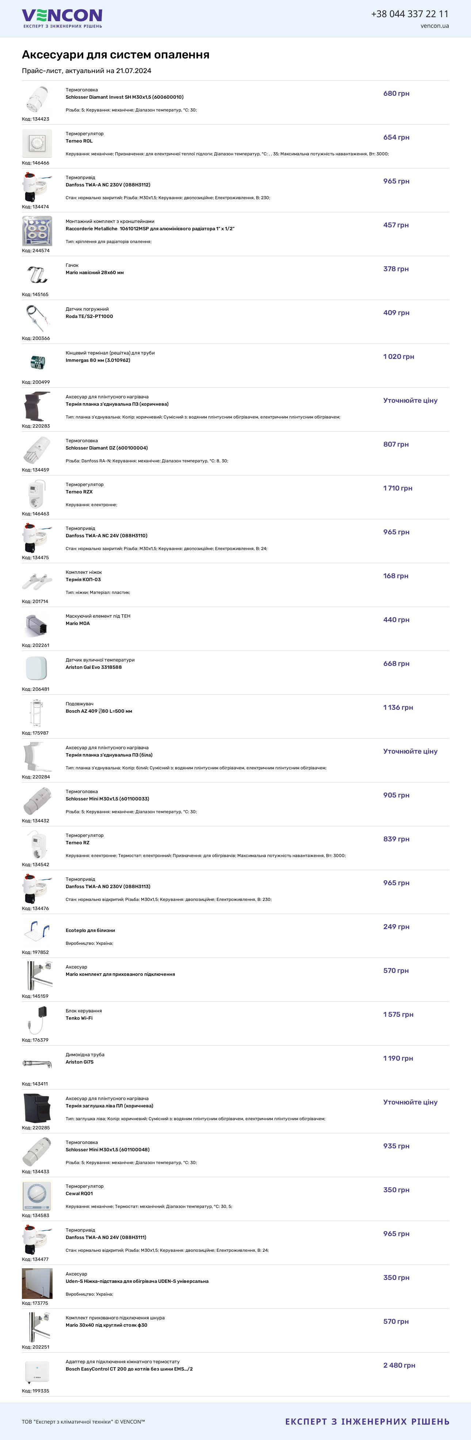Click Термія КОП-03 legs kit image
471x1440 pixels.
pos(37,582)
